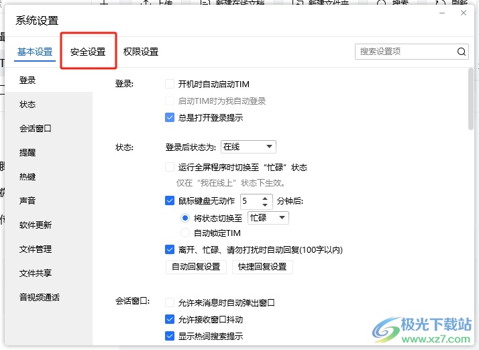Uncheck 总是打开登录提示 option
The image size is (479, 350).
170,117
